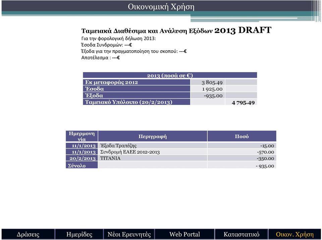Select the Σύνολο total row label
The image size is (322, 240).
82,165
